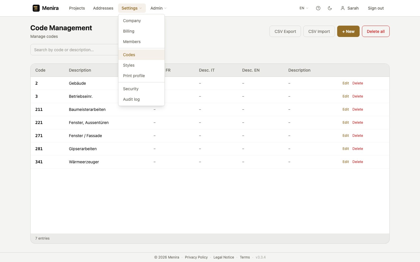Image resolution: width=420 pixels, height=262 pixels.
Task: Click the 7 entries count text
Action: (x=42, y=238)
